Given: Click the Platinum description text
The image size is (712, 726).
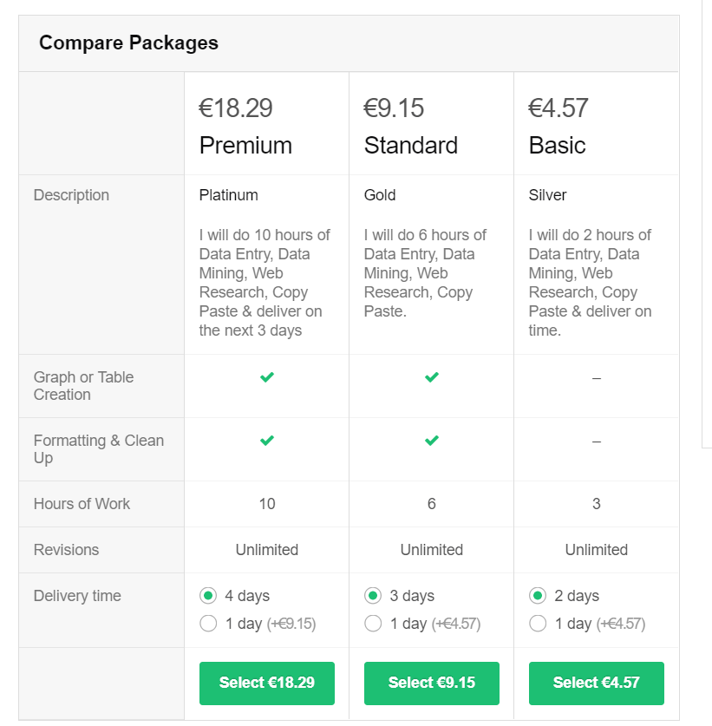Looking at the screenshot, I should coord(228,195).
